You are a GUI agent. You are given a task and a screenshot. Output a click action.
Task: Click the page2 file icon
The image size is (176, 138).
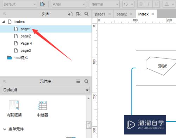16,36
